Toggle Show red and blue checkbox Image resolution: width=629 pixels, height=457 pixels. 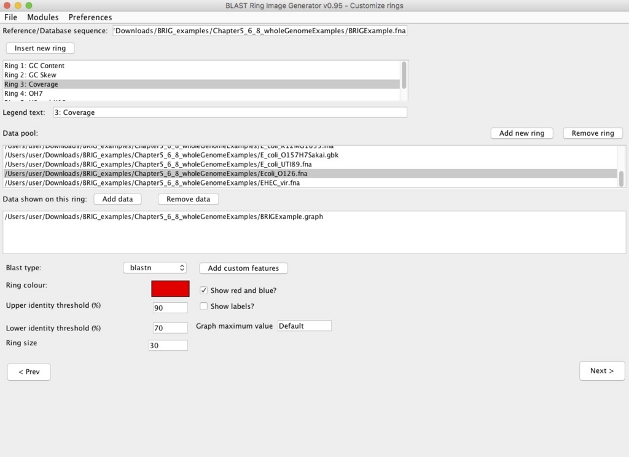click(204, 290)
